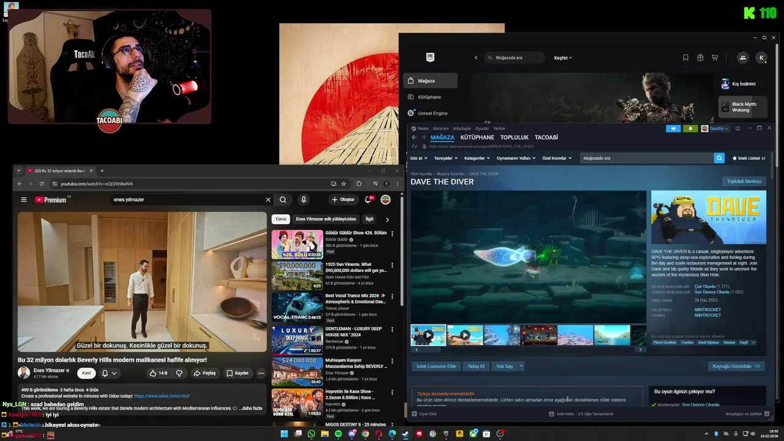The width and height of the screenshot is (784, 441).
Task: Open a new Chrome tab
Action: pos(102,171)
